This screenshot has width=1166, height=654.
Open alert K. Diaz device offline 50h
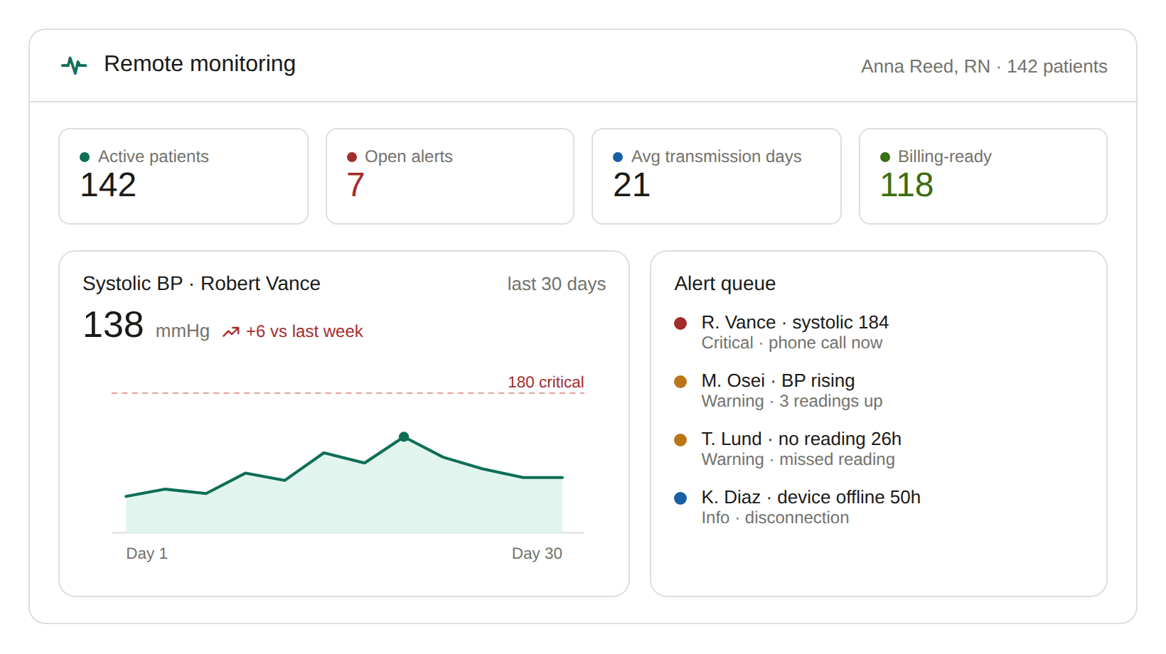coord(879,508)
